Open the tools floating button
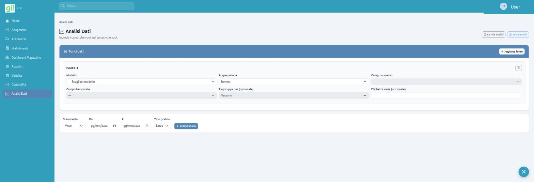Viewport: 534px width, 182px height. (524, 172)
